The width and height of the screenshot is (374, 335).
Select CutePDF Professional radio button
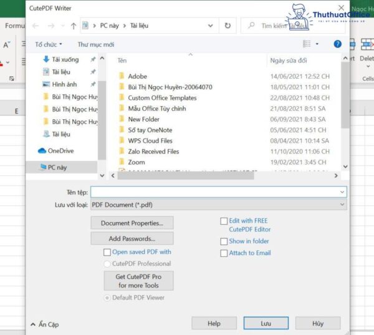click(x=107, y=264)
